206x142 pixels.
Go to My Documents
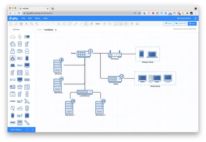184,18
